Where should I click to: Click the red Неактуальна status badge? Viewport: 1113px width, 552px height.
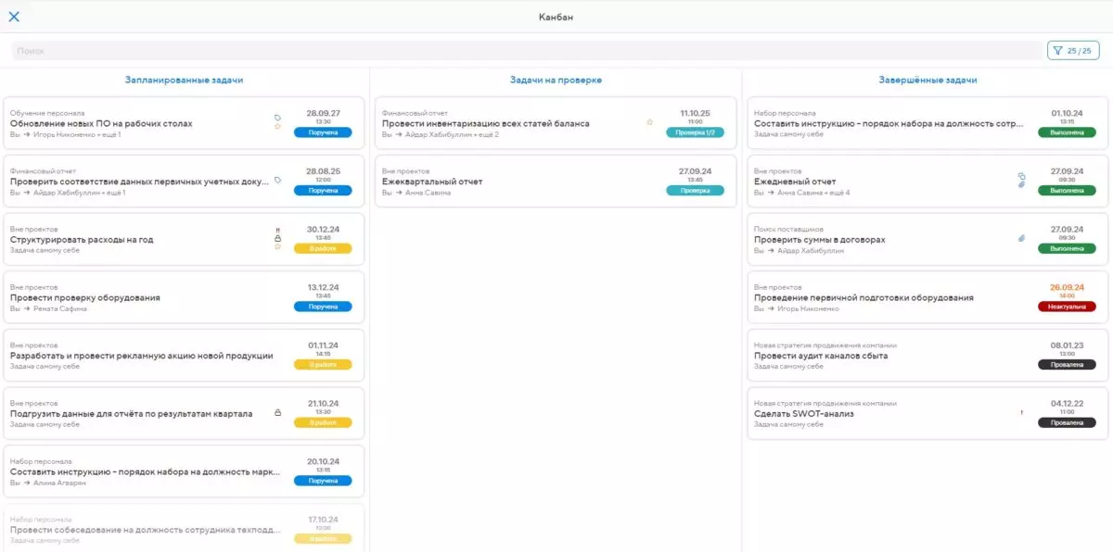[1067, 307]
